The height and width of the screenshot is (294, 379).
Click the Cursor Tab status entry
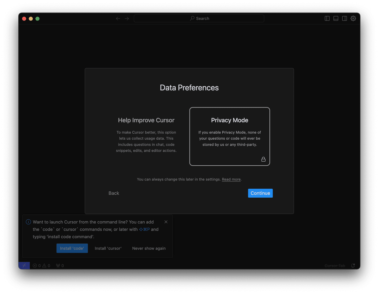[335, 266]
